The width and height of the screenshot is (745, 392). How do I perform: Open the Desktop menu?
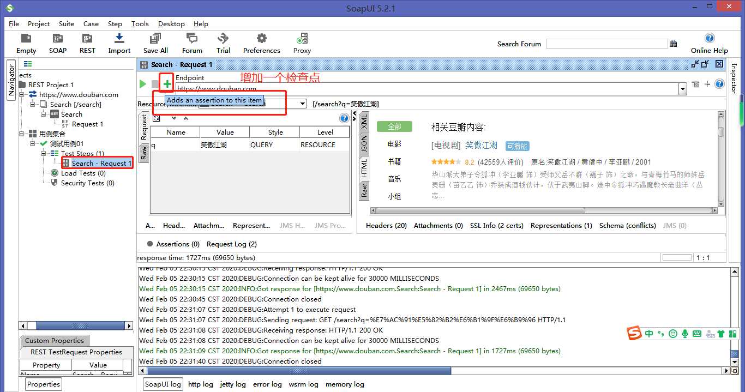click(x=171, y=23)
